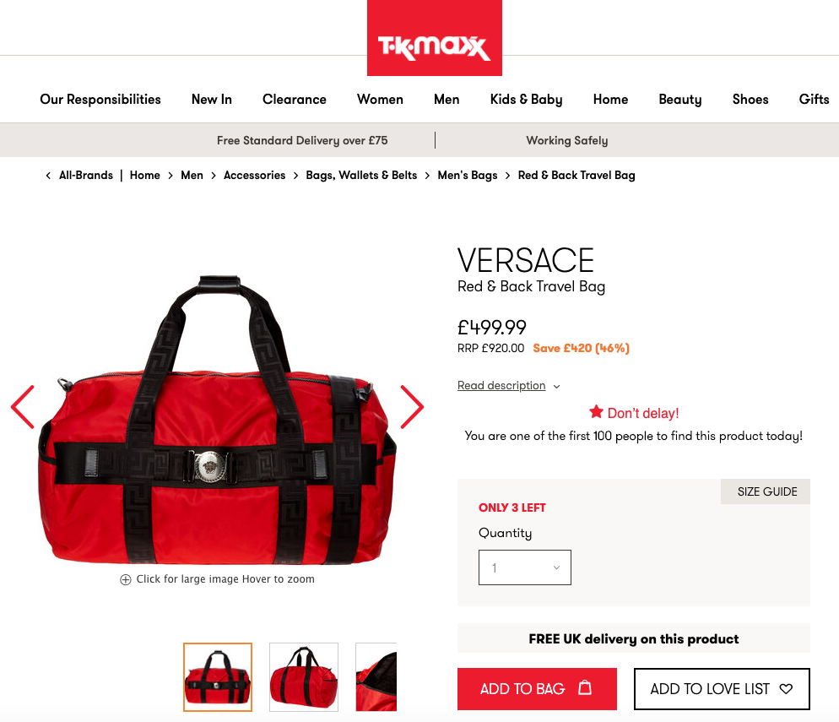Click the chevron next to Read description
Image resolution: width=839 pixels, height=722 pixels.
click(x=556, y=387)
